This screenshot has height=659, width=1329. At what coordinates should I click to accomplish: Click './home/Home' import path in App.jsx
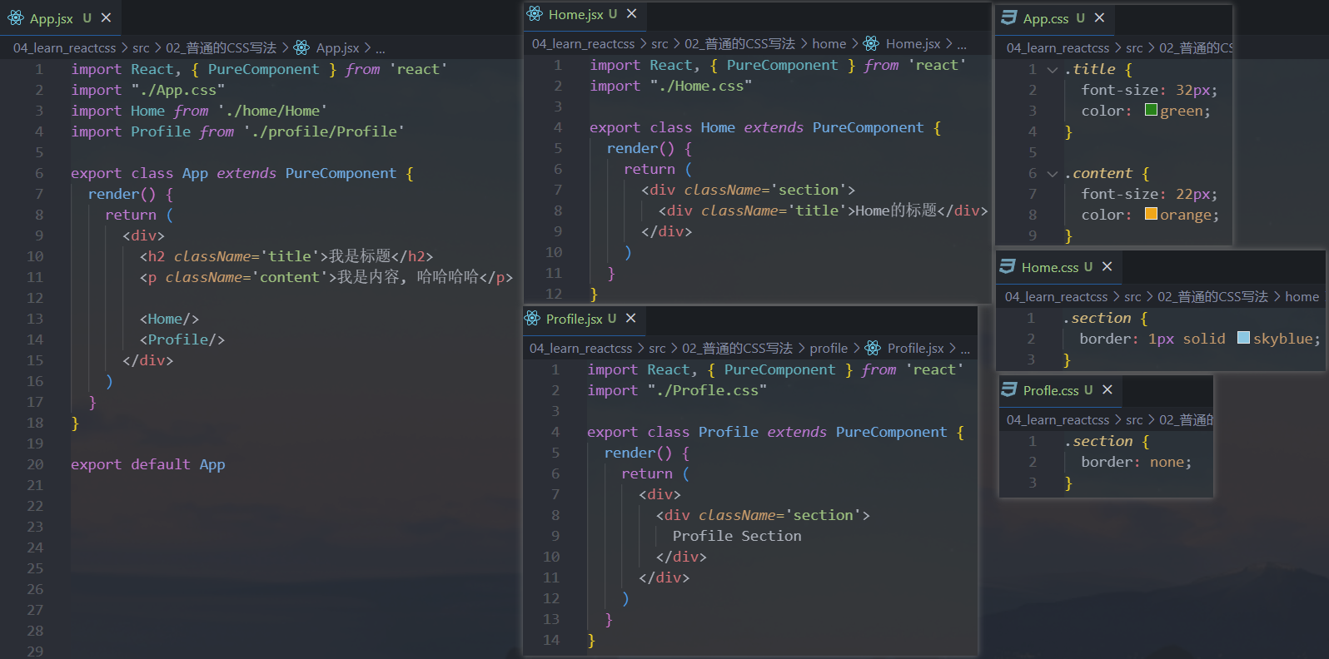pyautogui.click(x=272, y=111)
